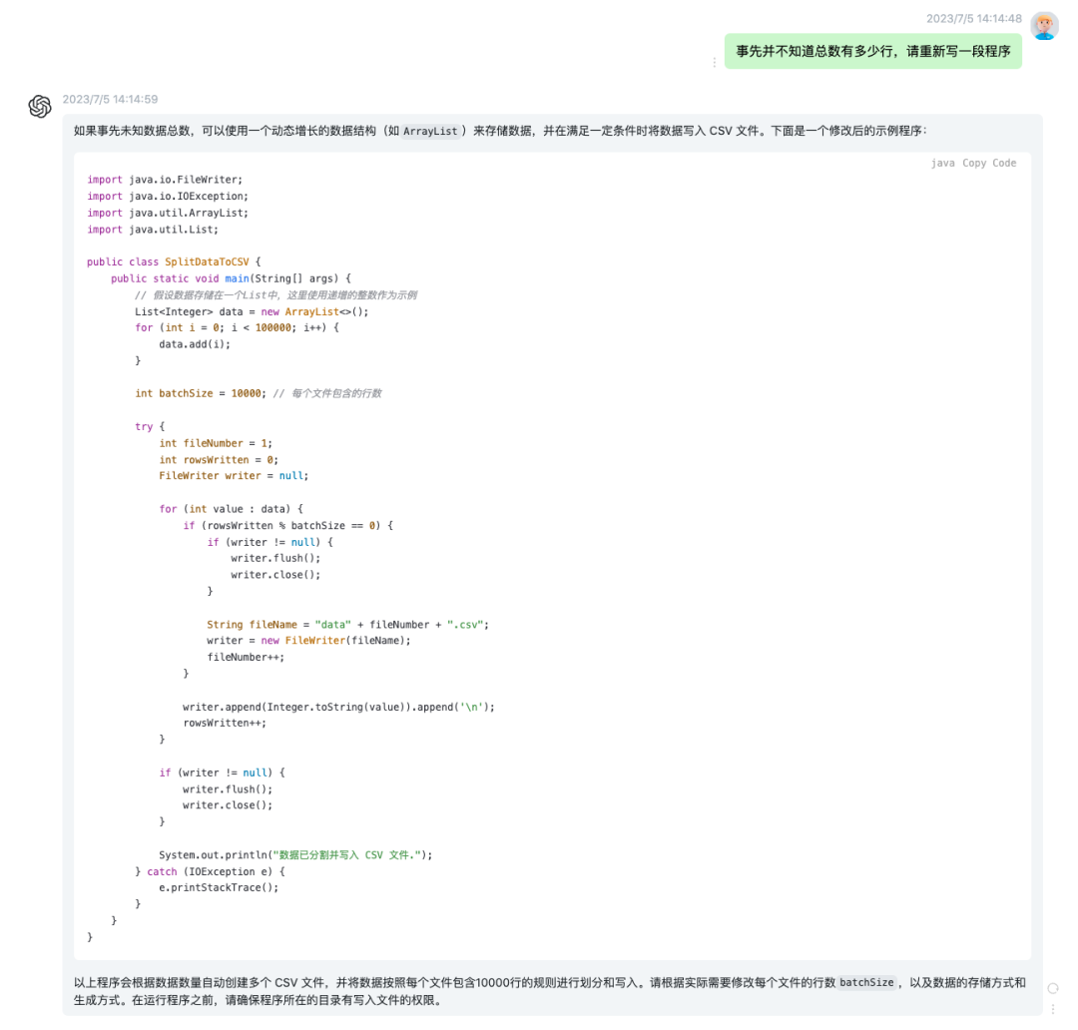Click the line import java.io.FileWriter;

tap(165, 180)
